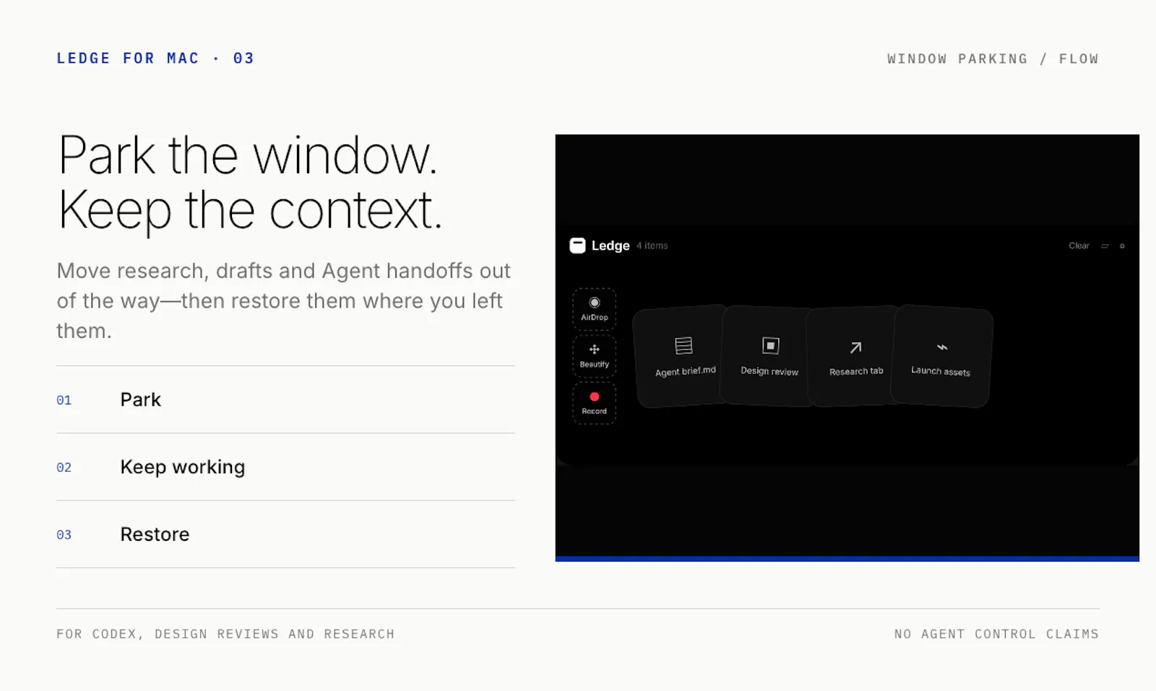The width and height of the screenshot is (1156, 691).
Task: Click Clear in the Ledge header
Action: tap(1079, 246)
